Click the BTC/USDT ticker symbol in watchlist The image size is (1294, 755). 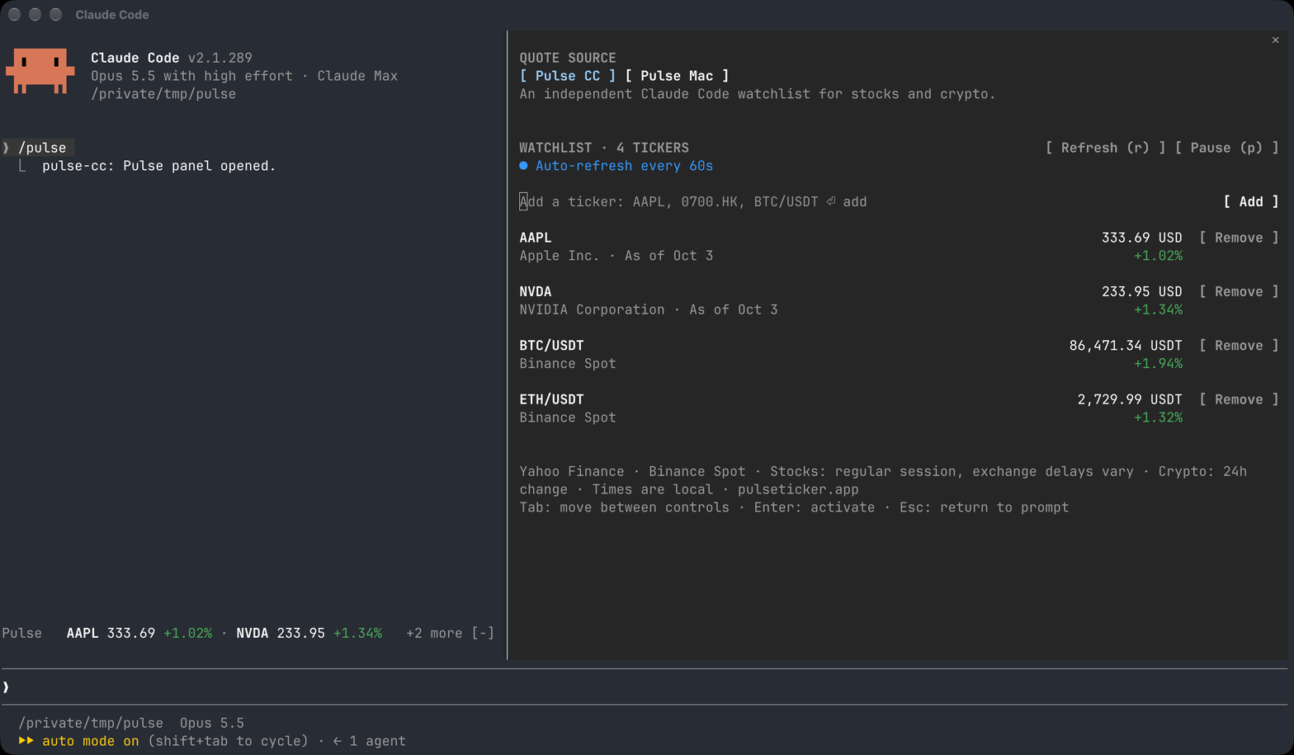(551, 346)
